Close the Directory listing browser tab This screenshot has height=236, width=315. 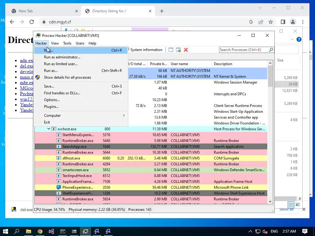(x=150, y=11)
